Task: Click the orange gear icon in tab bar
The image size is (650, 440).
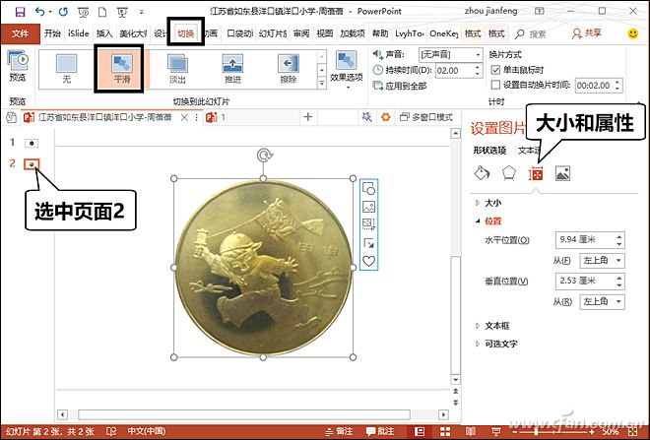Action: click(385, 117)
